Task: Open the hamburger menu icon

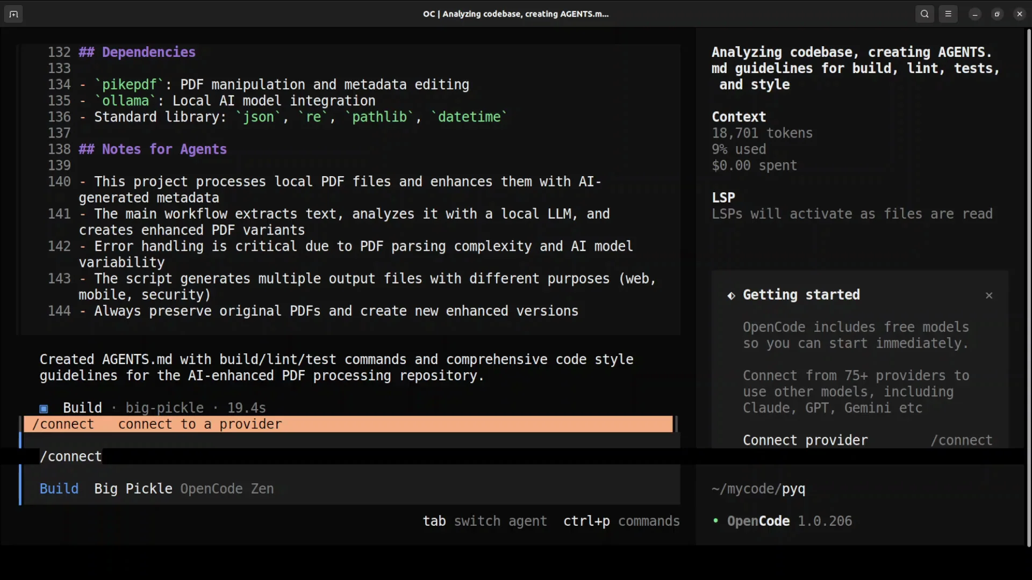Action: tap(948, 15)
